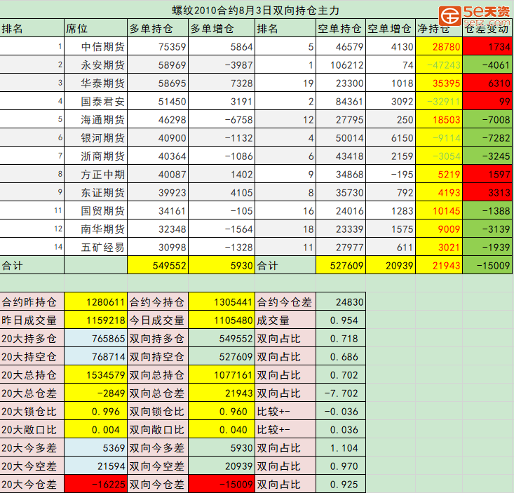Select the short position value 106212
The image size is (514, 493).
pos(344,65)
